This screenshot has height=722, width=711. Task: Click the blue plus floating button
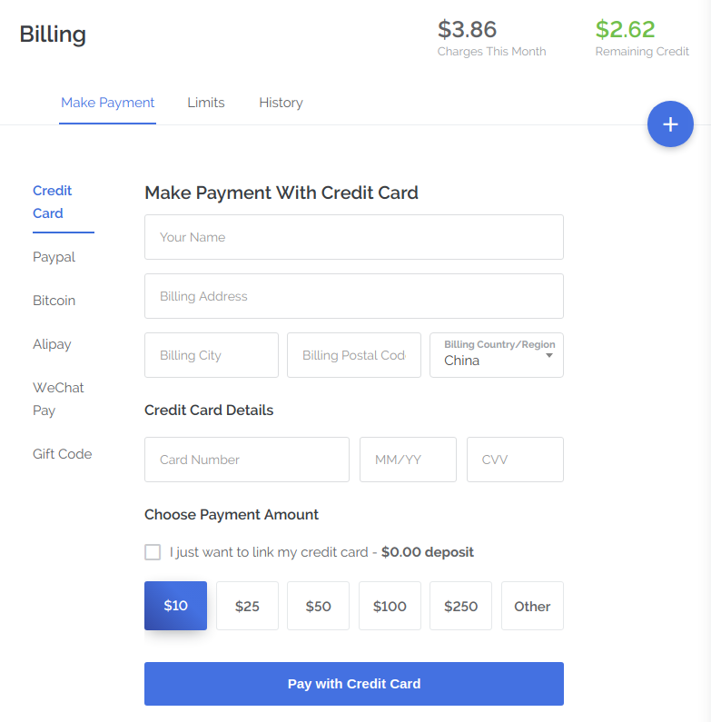pos(670,125)
